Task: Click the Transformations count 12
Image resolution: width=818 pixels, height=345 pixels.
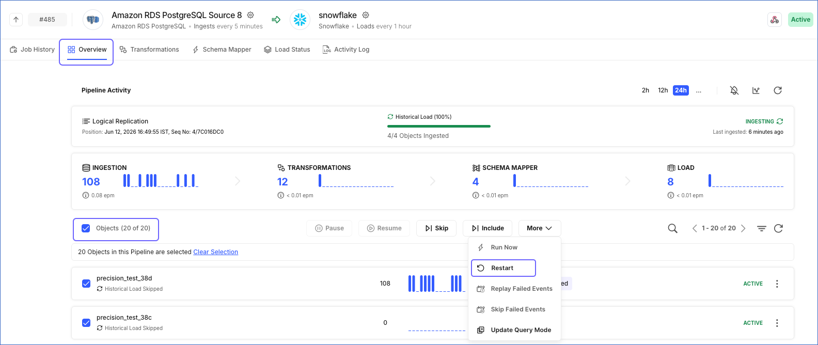Action: coord(282,182)
